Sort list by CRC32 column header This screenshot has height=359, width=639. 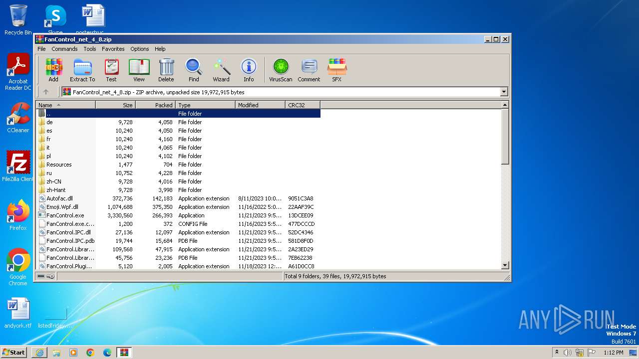coord(303,105)
